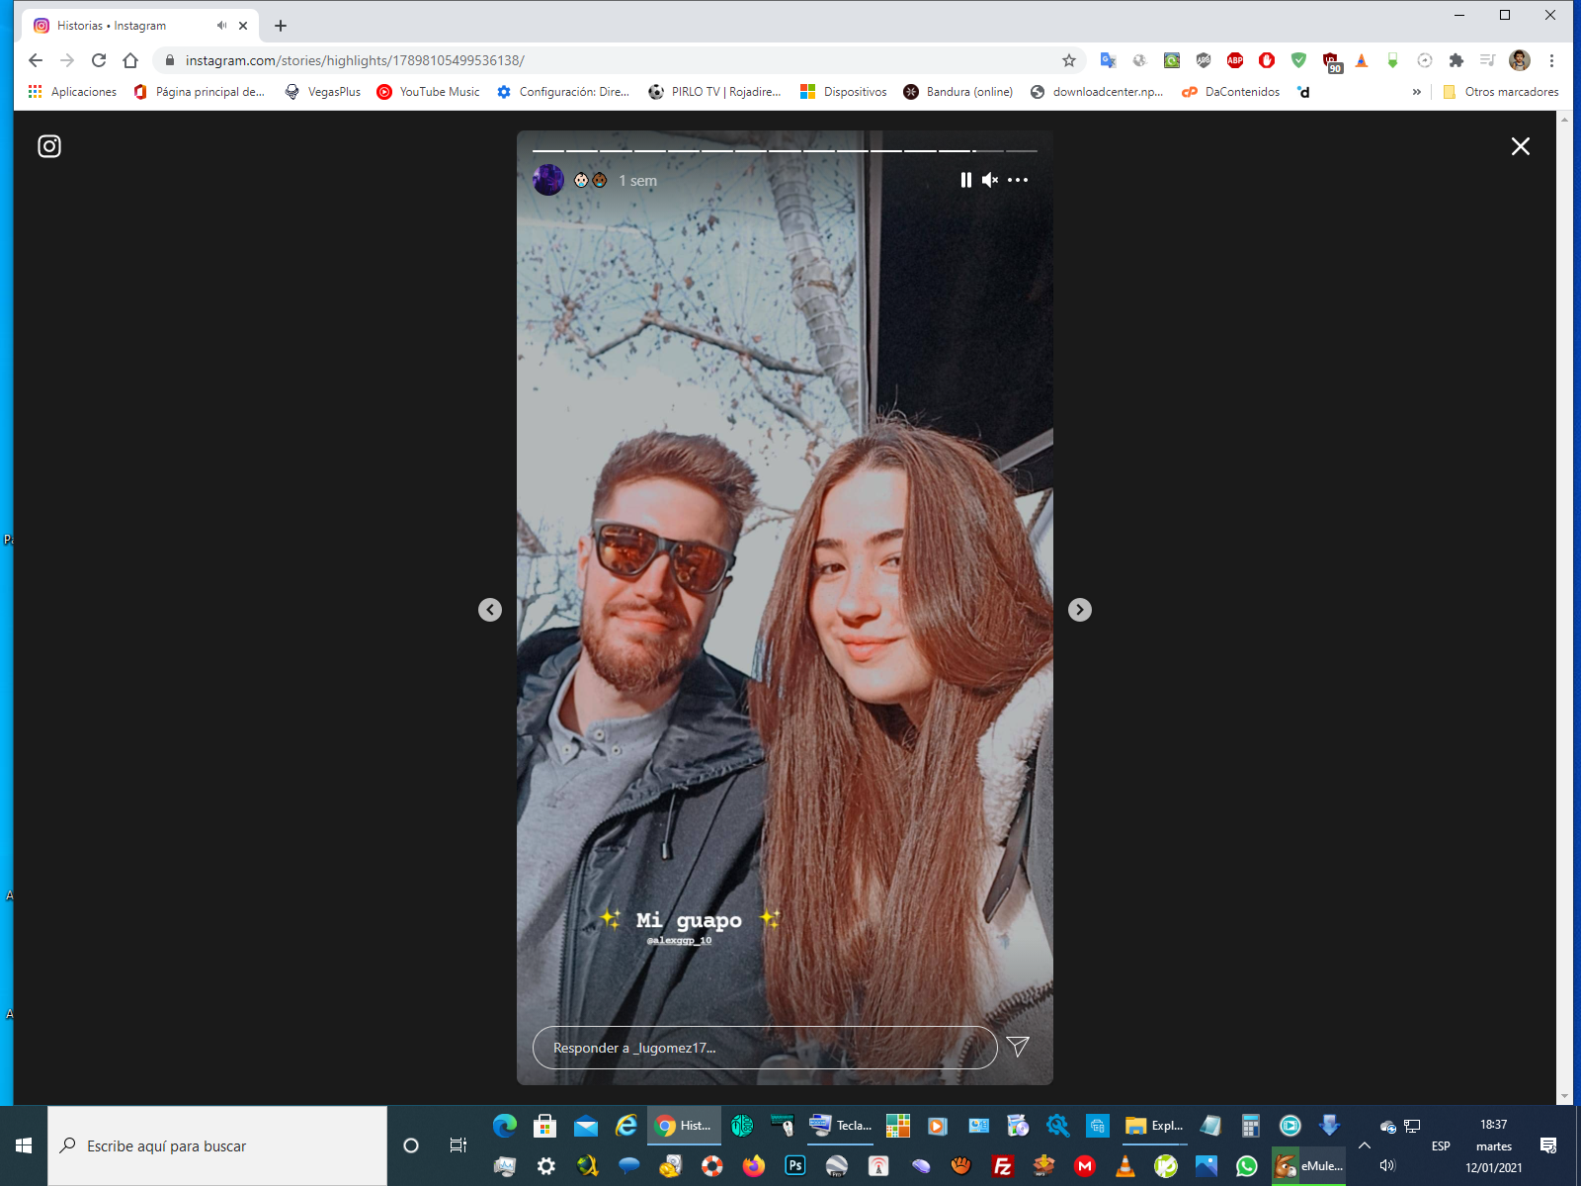Viewport: 1581px width, 1186px height.
Task: Open a new browser tab
Action: (x=281, y=26)
